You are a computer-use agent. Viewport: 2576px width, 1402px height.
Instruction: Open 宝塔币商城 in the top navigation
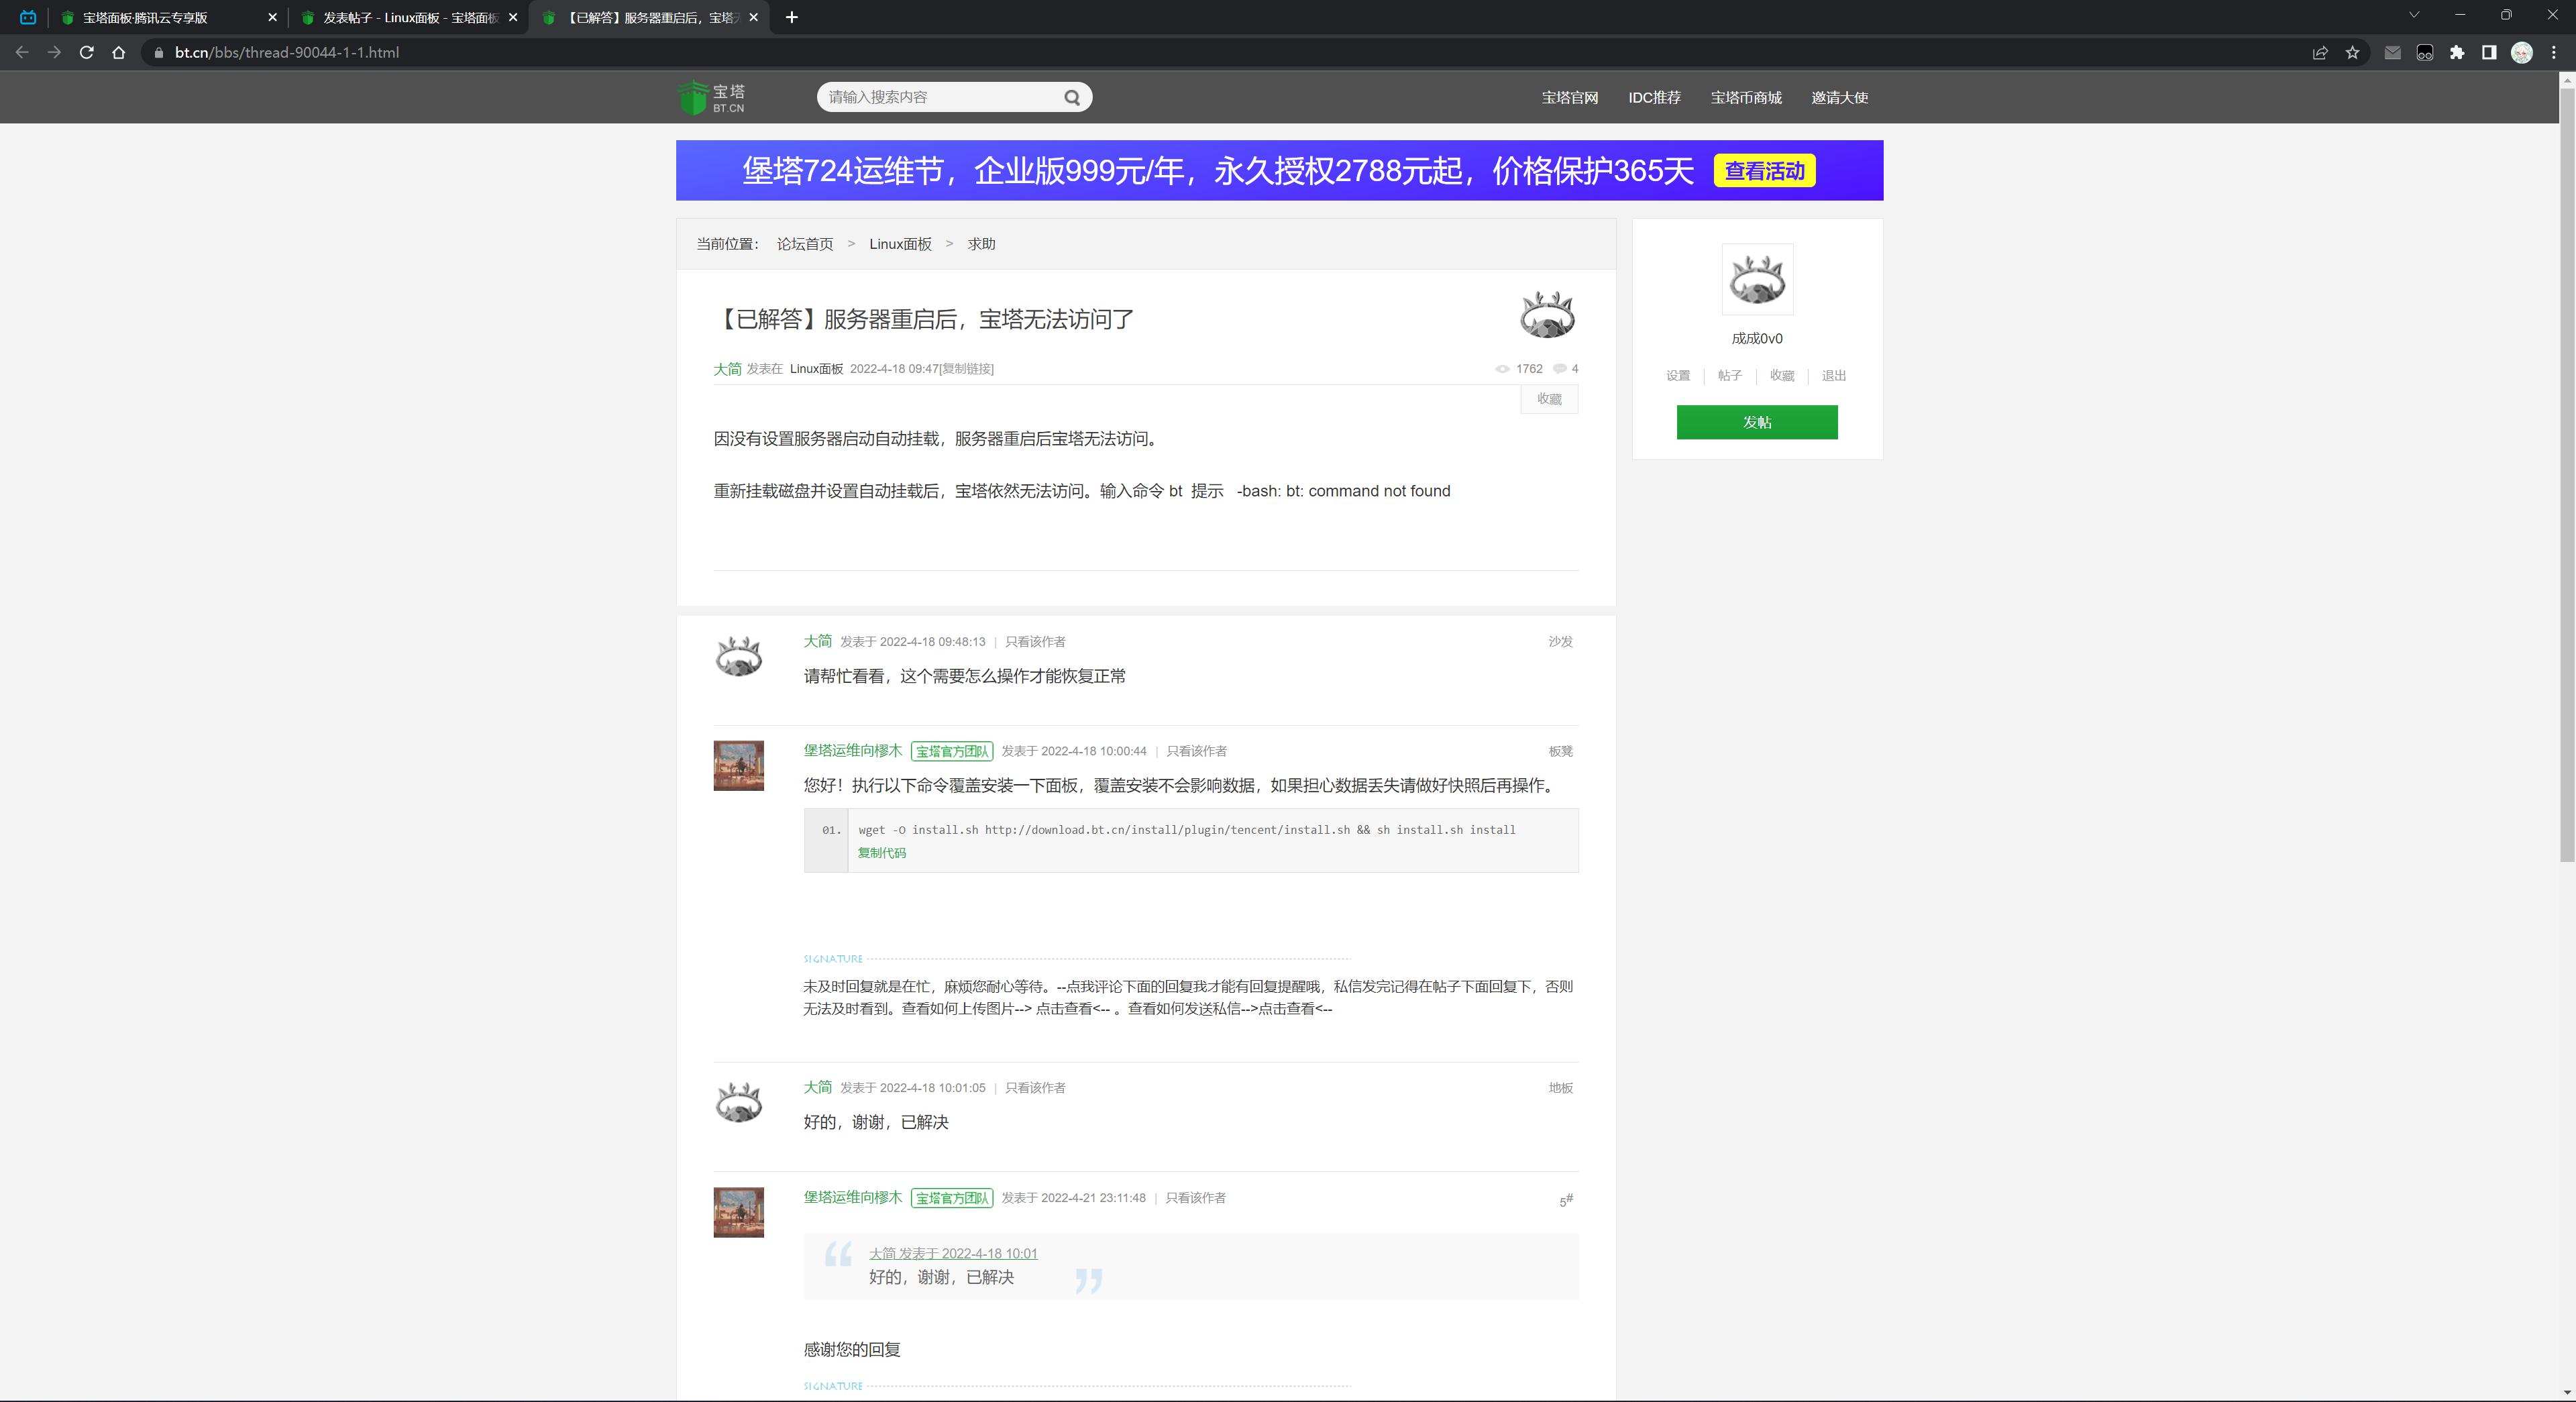click(x=1746, y=97)
